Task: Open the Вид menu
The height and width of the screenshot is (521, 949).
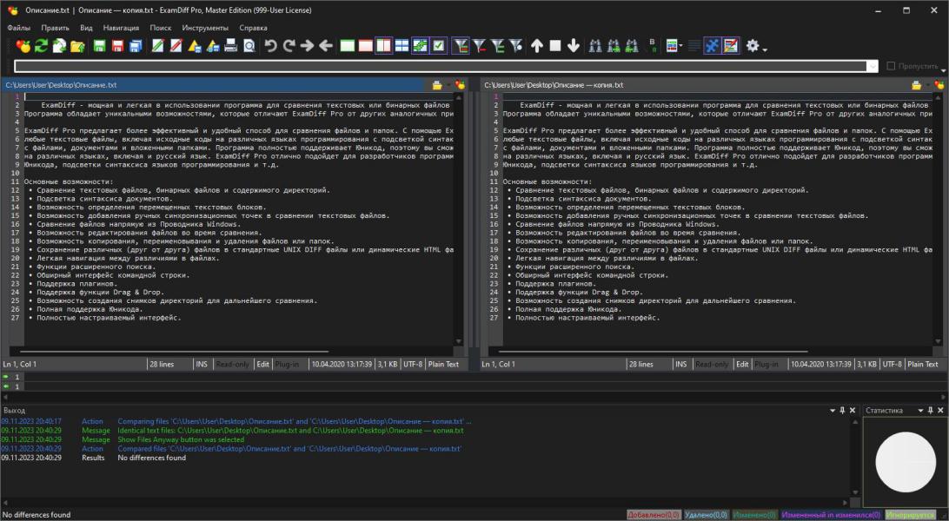Action: 87,28
